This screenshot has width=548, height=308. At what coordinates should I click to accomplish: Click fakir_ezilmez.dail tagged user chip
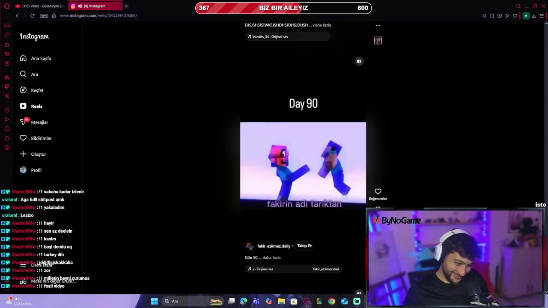(x=326, y=269)
